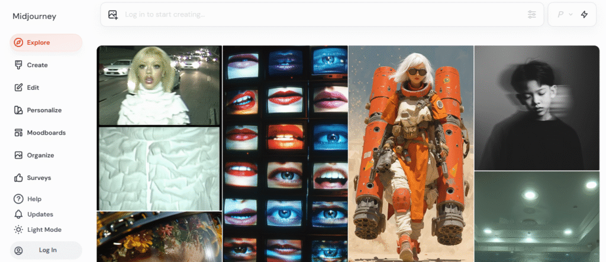Image resolution: width=606 pixels, height=262 pixels.
Task: Click the lightning bolt speed icon
Action: pyautogui.click(x=584, y=15)
